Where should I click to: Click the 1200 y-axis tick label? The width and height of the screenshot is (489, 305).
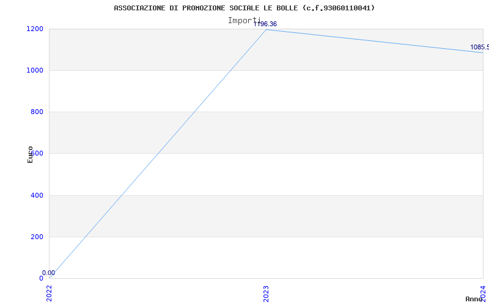point(35,29)
